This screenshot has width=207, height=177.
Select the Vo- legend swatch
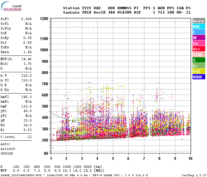[199, 43]
